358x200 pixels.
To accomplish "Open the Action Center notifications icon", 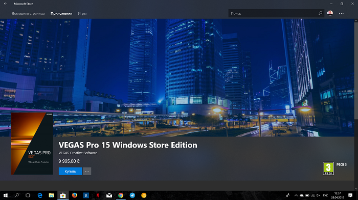I will 350,195.
